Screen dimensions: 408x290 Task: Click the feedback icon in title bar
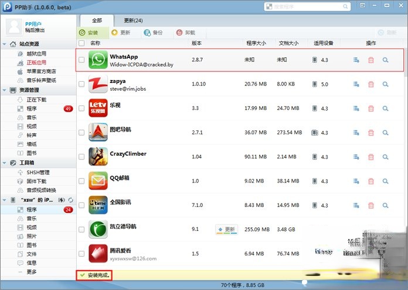pos(362,5)
